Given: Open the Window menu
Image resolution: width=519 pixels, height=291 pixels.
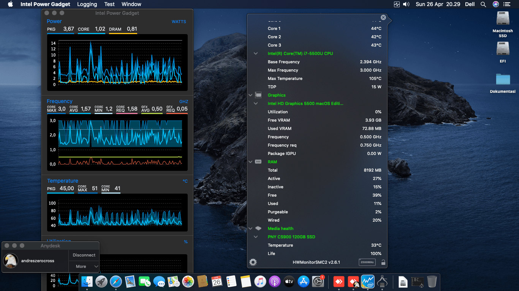Looking at the screenshot, I should 131,4.
